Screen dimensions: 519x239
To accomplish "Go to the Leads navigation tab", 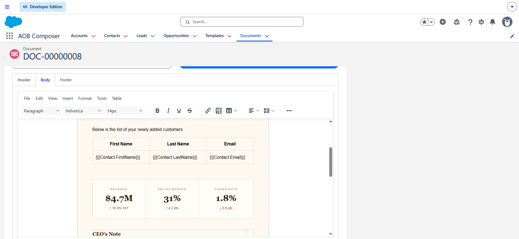I will (142, 36).
